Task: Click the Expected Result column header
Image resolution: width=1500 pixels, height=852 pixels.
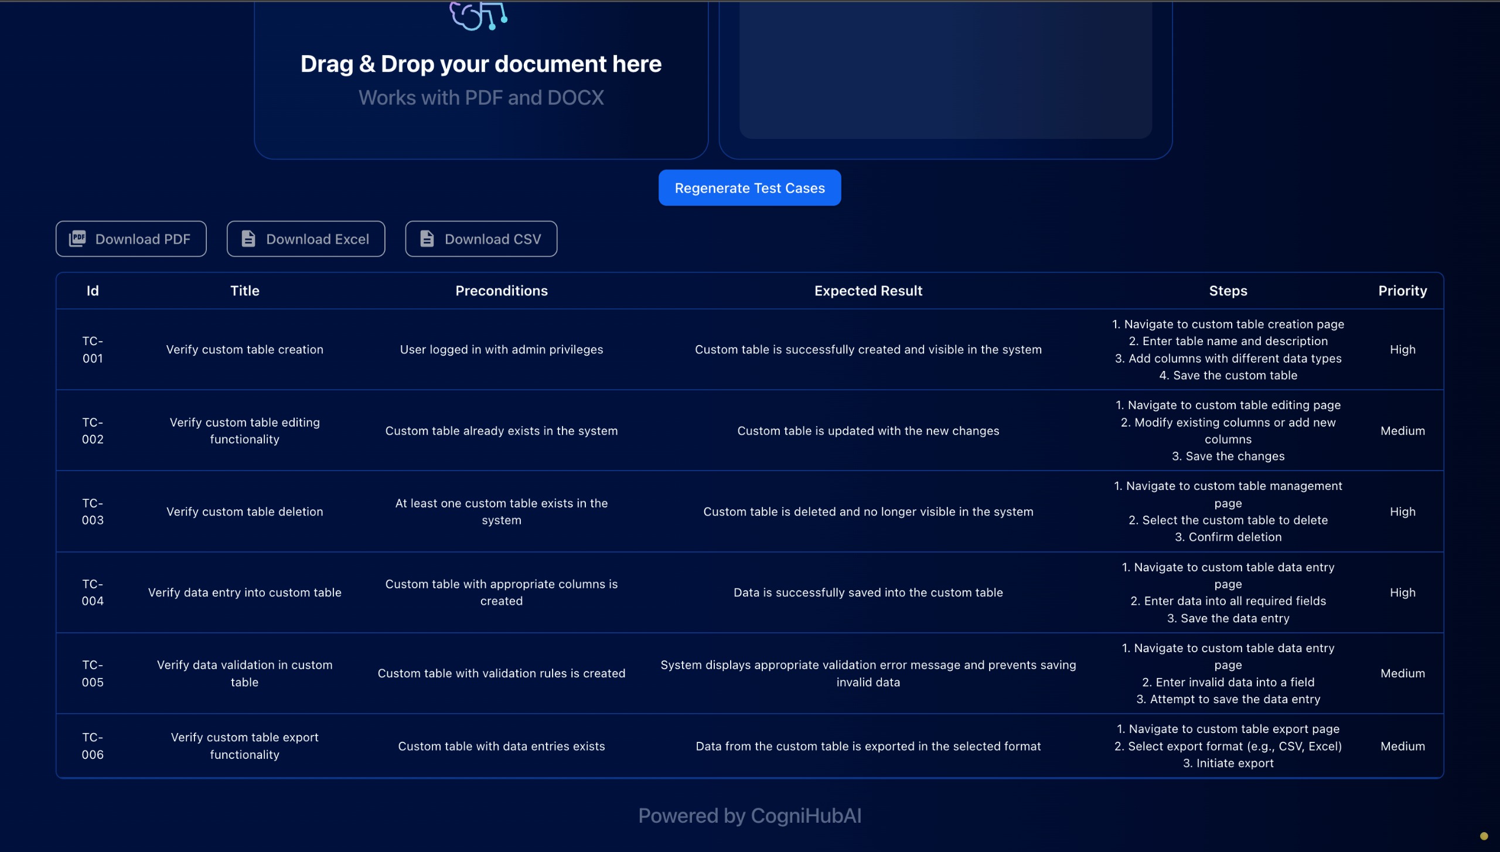Action: (868, 291)
